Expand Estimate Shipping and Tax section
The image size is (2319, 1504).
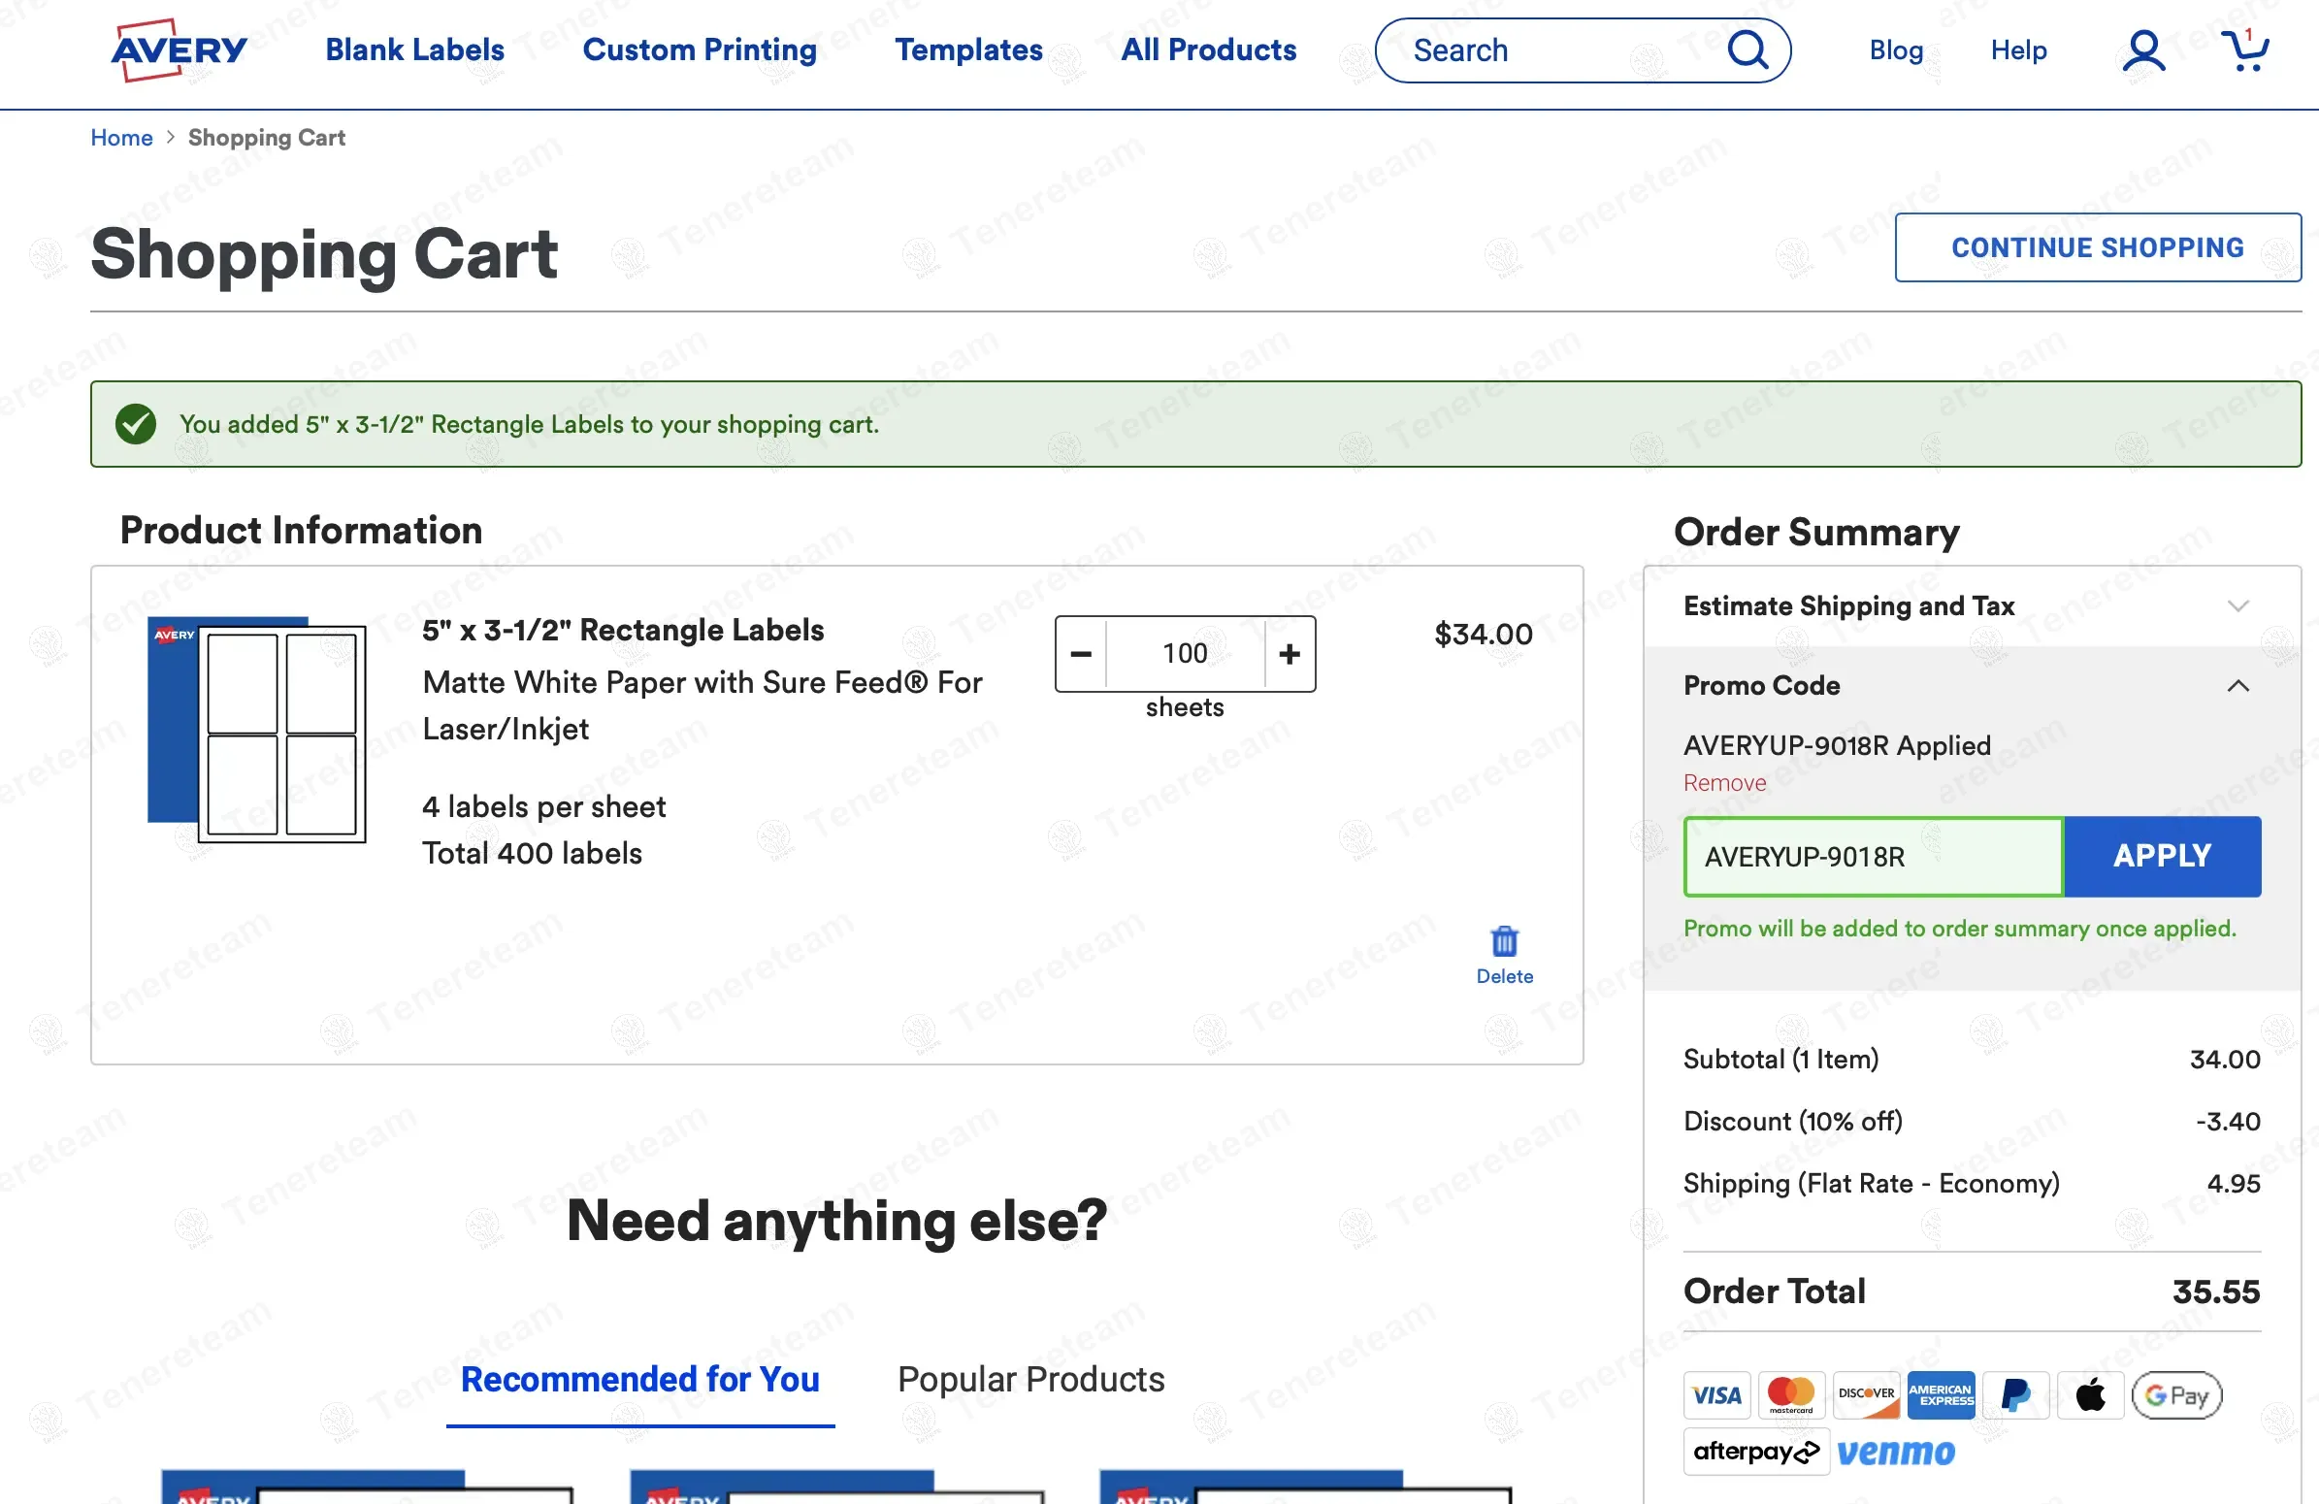pyautogui.click(x=2237, y=605)
